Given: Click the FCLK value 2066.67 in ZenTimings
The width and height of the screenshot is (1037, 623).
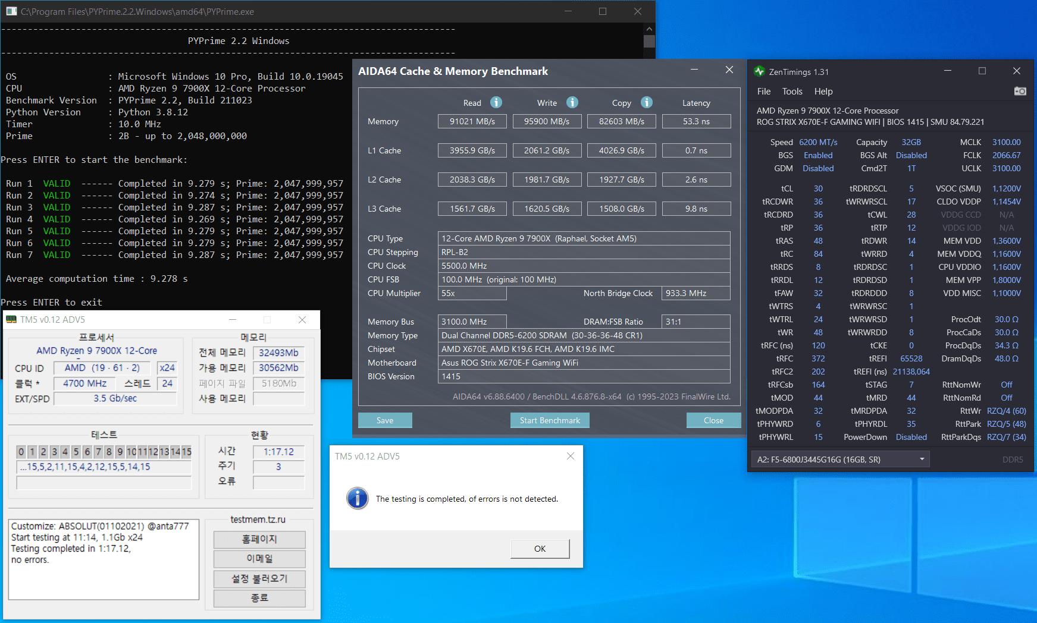Looking at the screenshot, I should tap(1006, 155).
